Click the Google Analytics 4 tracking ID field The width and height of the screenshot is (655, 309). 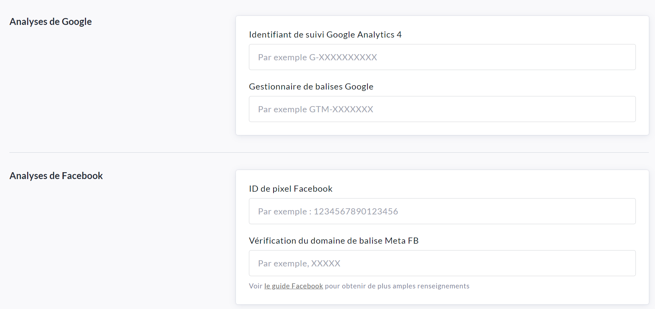[442, 57]
